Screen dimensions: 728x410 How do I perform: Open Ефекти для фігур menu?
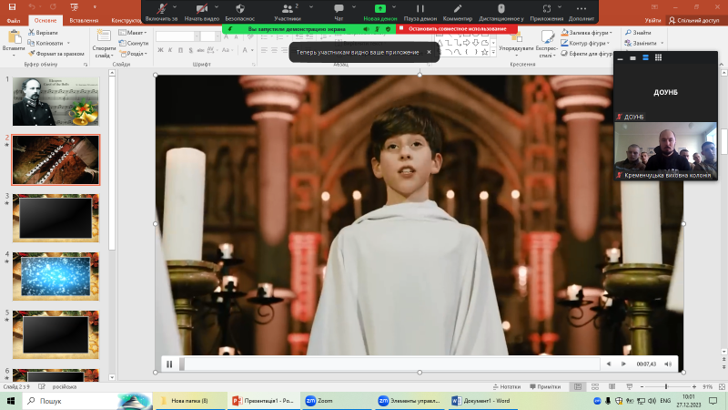(x=587, y=54)
